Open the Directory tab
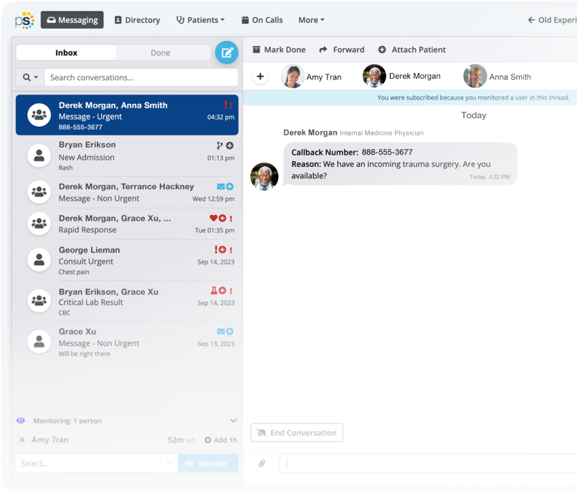 pos(137,20)
